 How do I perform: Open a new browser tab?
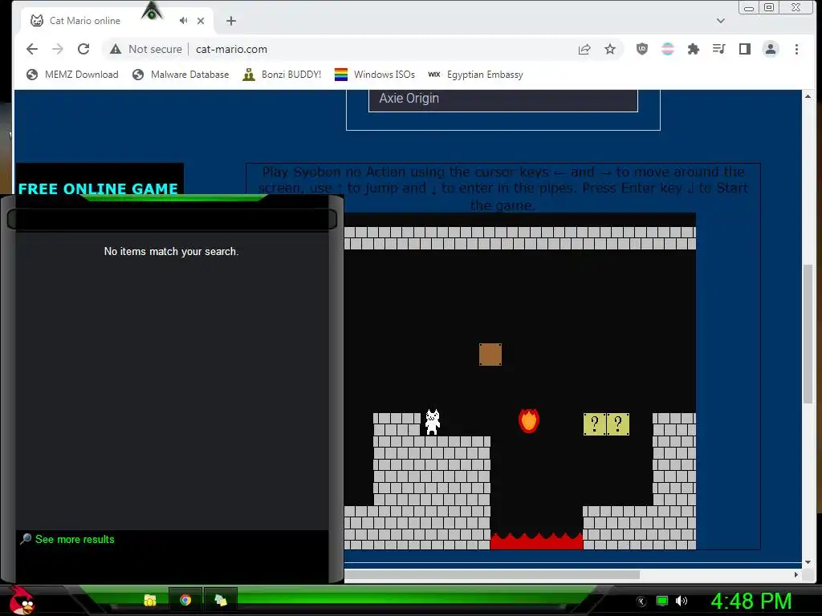[230, 21]
